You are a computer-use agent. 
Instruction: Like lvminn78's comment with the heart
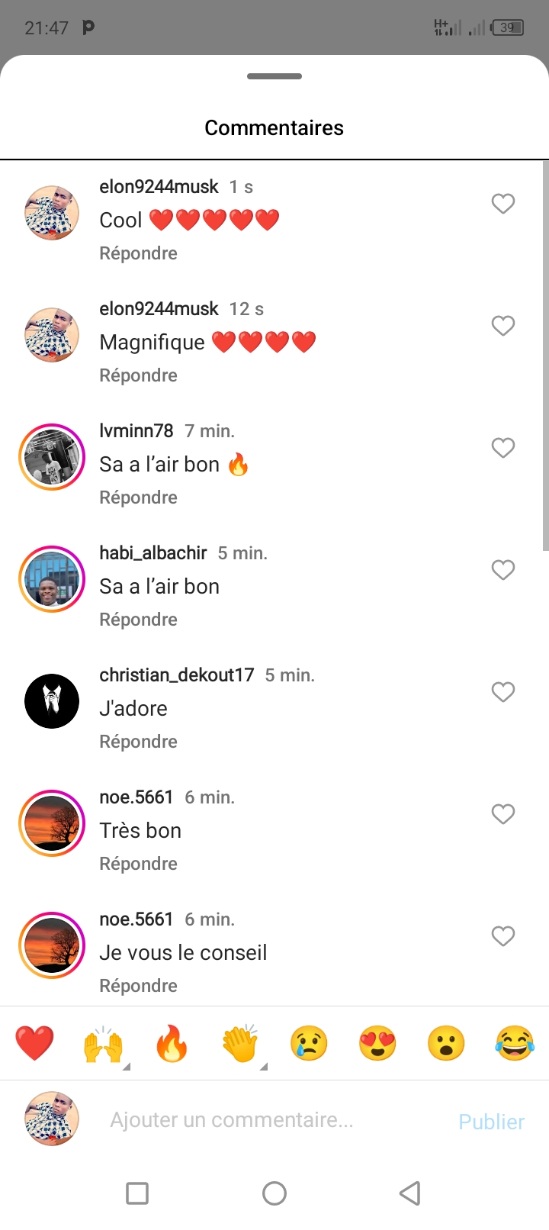(502, 448)
